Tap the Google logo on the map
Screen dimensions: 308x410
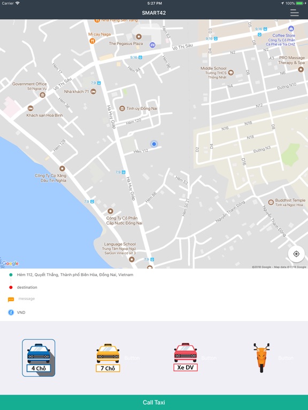point(11,263)
